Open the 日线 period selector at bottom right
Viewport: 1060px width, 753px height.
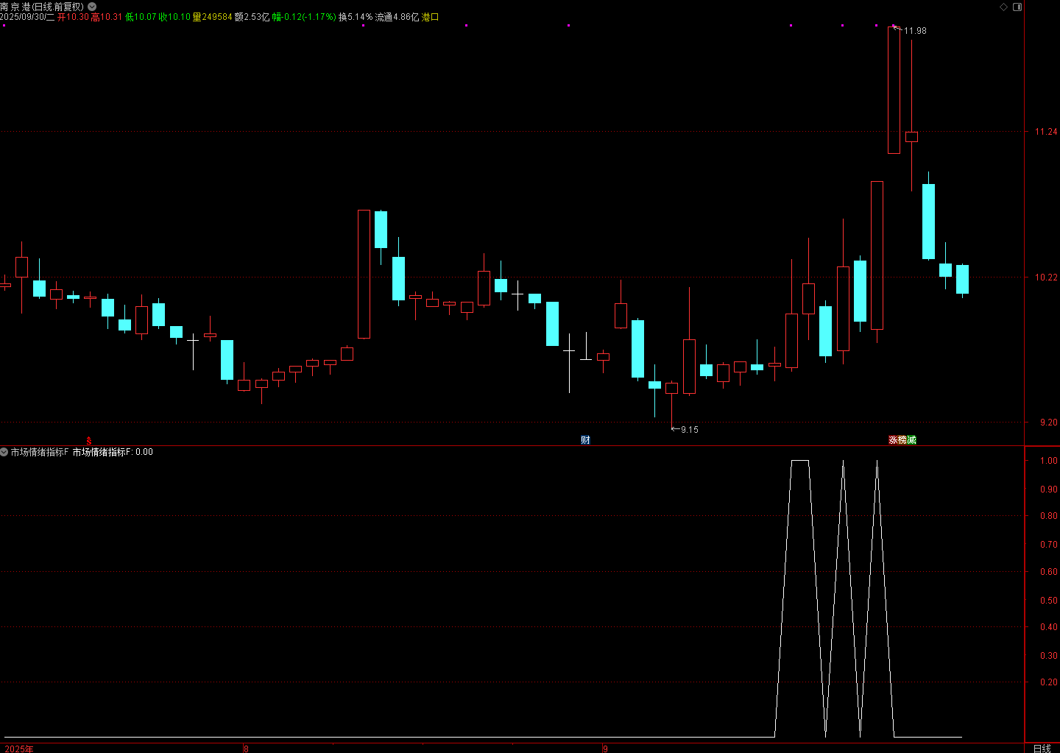click(1042, 749)
